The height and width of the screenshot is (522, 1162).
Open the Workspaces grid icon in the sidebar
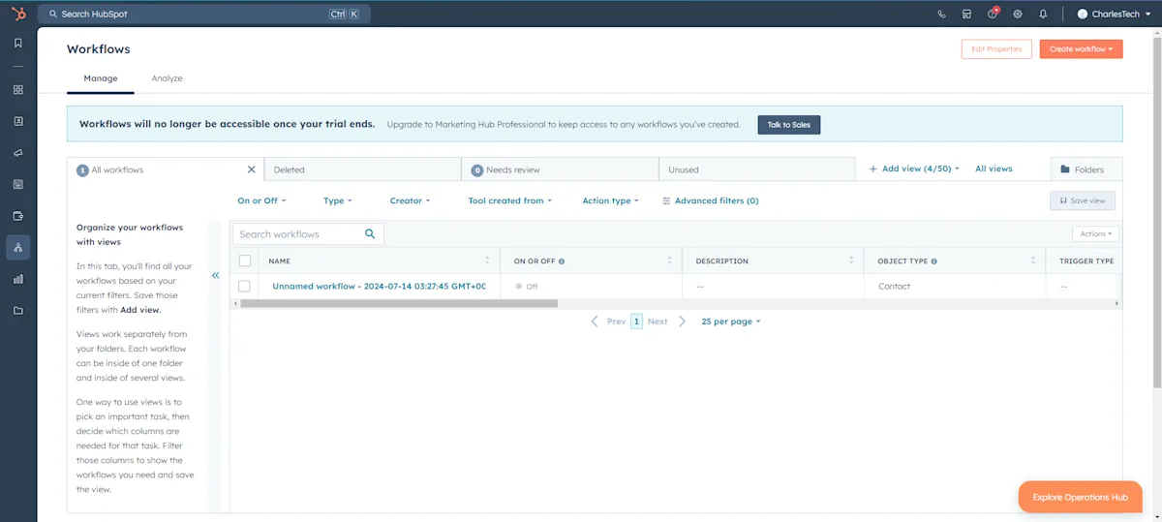pos(17,90)
